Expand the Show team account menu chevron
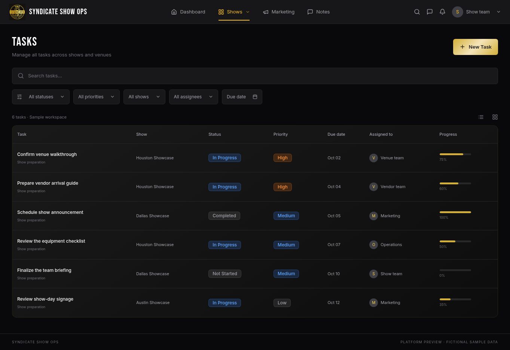This screenshot has width=510, height=350. pyautogui.click(x=498, y=12)
